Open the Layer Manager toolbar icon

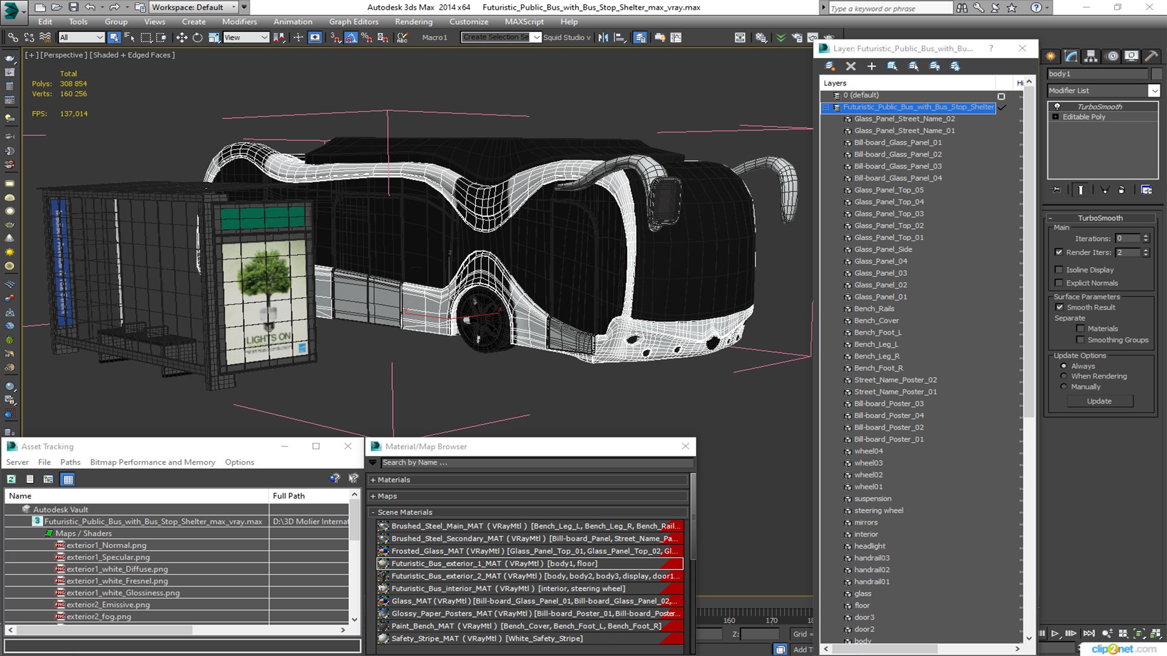click(x=640, y=38)
